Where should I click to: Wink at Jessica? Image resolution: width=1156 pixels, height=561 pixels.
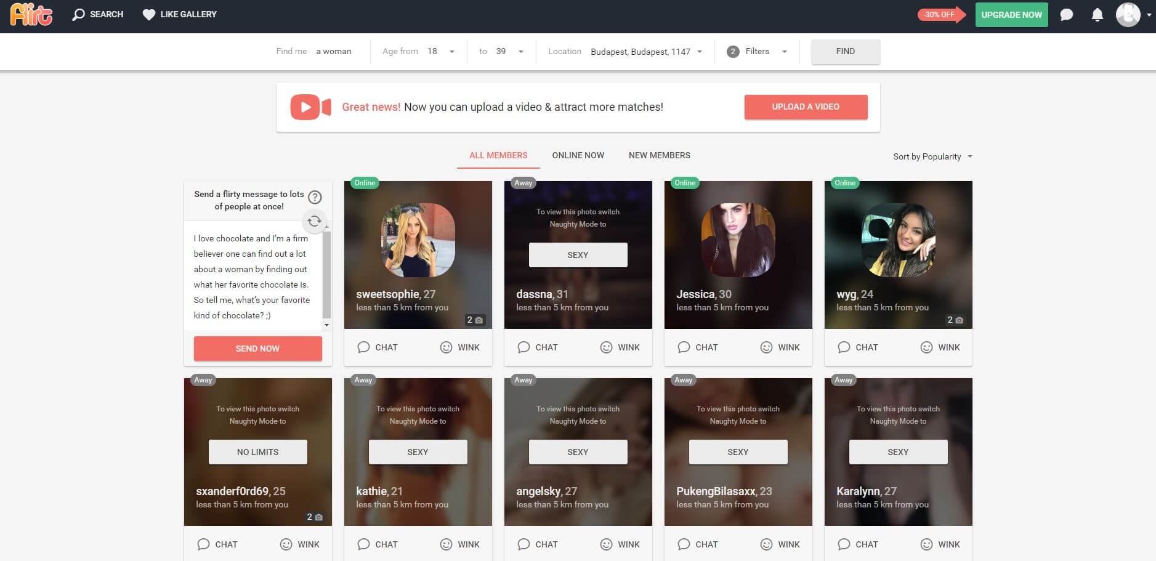(x=780, y=347)
